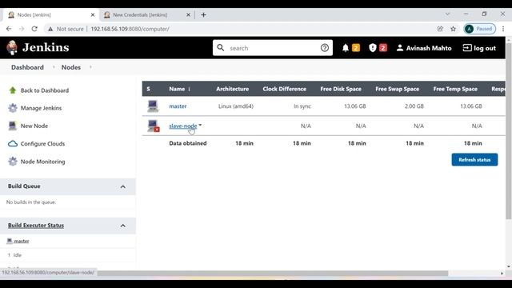512x288 pixels.
Task: Expand the Dashboard breadcrumb arrow
Action: coord(54,67)
